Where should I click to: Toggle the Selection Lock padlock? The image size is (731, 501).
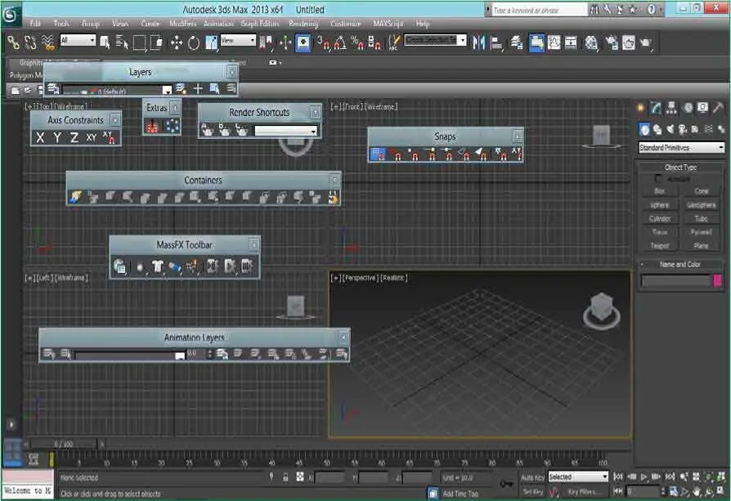(285, 476)
